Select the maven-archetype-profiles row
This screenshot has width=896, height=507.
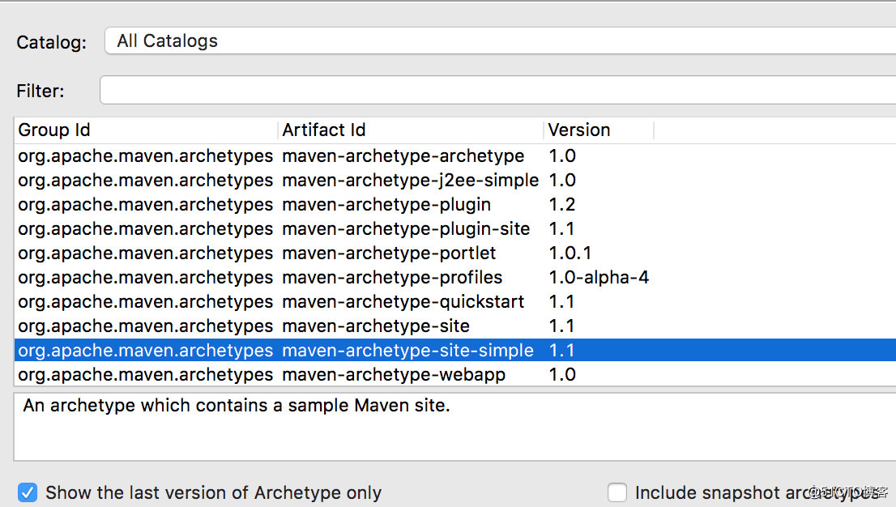coord(454,278)
